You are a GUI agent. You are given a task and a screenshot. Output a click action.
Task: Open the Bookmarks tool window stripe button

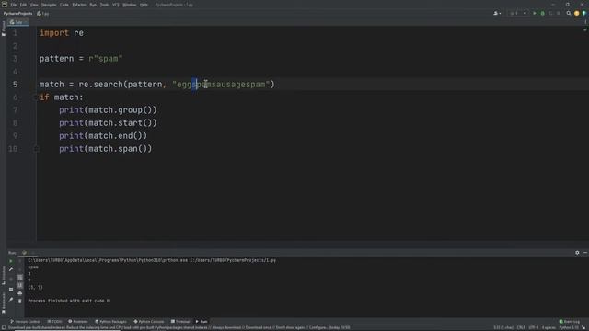[4, 302]
